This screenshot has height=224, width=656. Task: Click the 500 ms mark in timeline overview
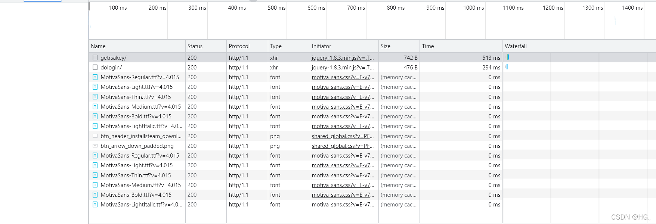[277, 8]
